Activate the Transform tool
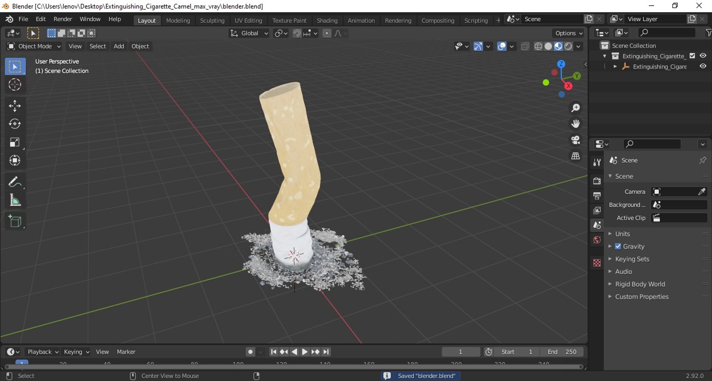 (15, 160)
